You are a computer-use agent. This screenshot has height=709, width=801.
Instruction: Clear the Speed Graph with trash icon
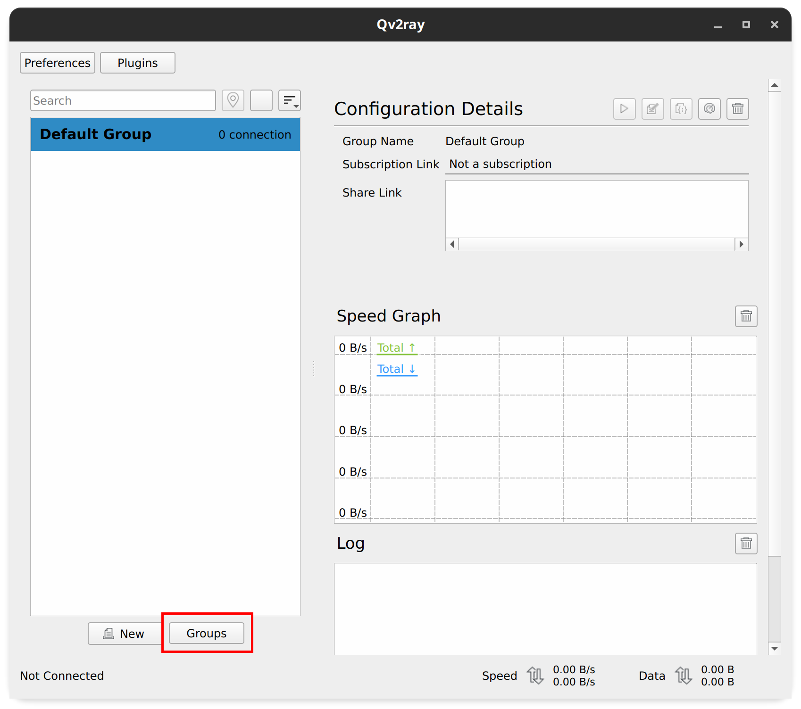(746, 316)
